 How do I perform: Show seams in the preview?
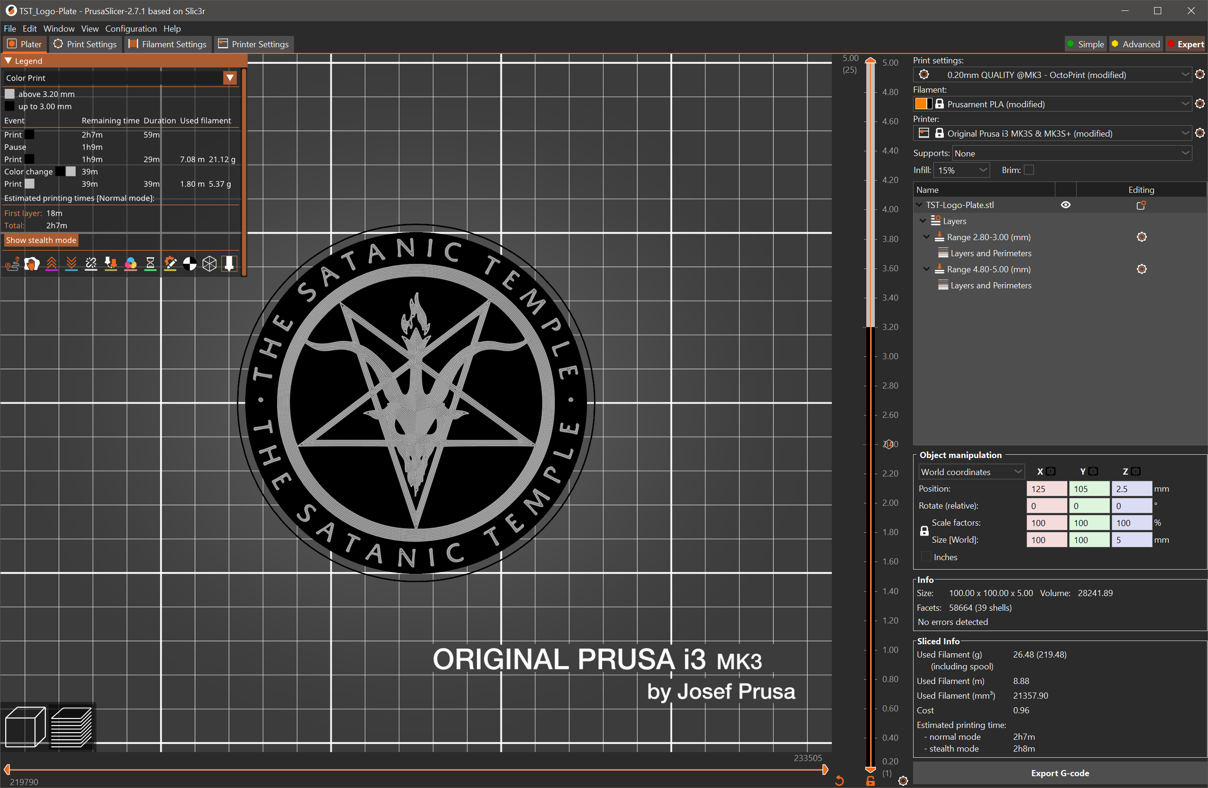click(x=91, y=263)
